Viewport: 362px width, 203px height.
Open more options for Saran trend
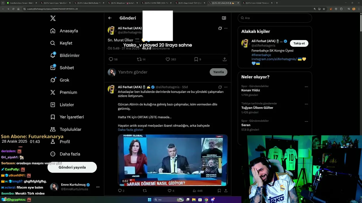tap(306, 122)
